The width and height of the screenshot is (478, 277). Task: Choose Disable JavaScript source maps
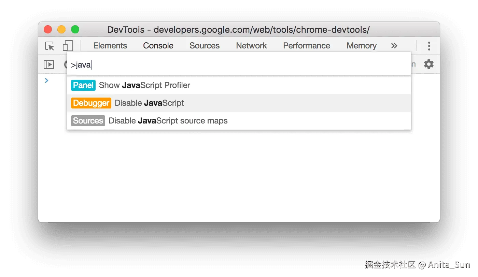point(168,120)
